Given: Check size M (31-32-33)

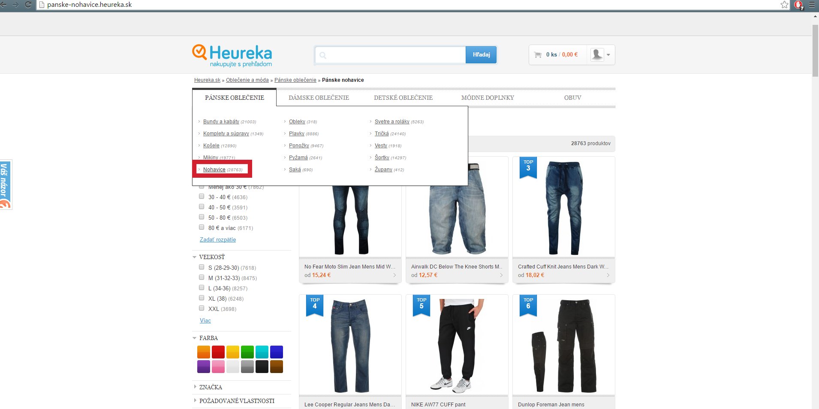Looking at the screenshot, I should click(202, 278).
